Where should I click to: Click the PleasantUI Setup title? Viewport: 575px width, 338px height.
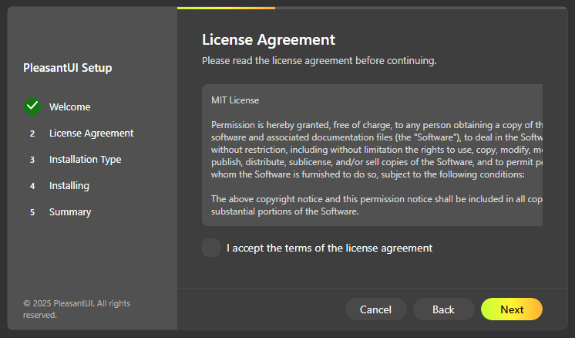coord(68,68)
